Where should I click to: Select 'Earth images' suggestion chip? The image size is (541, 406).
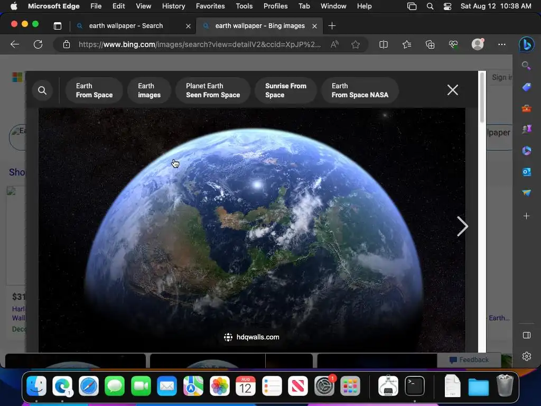coord(149,90)
